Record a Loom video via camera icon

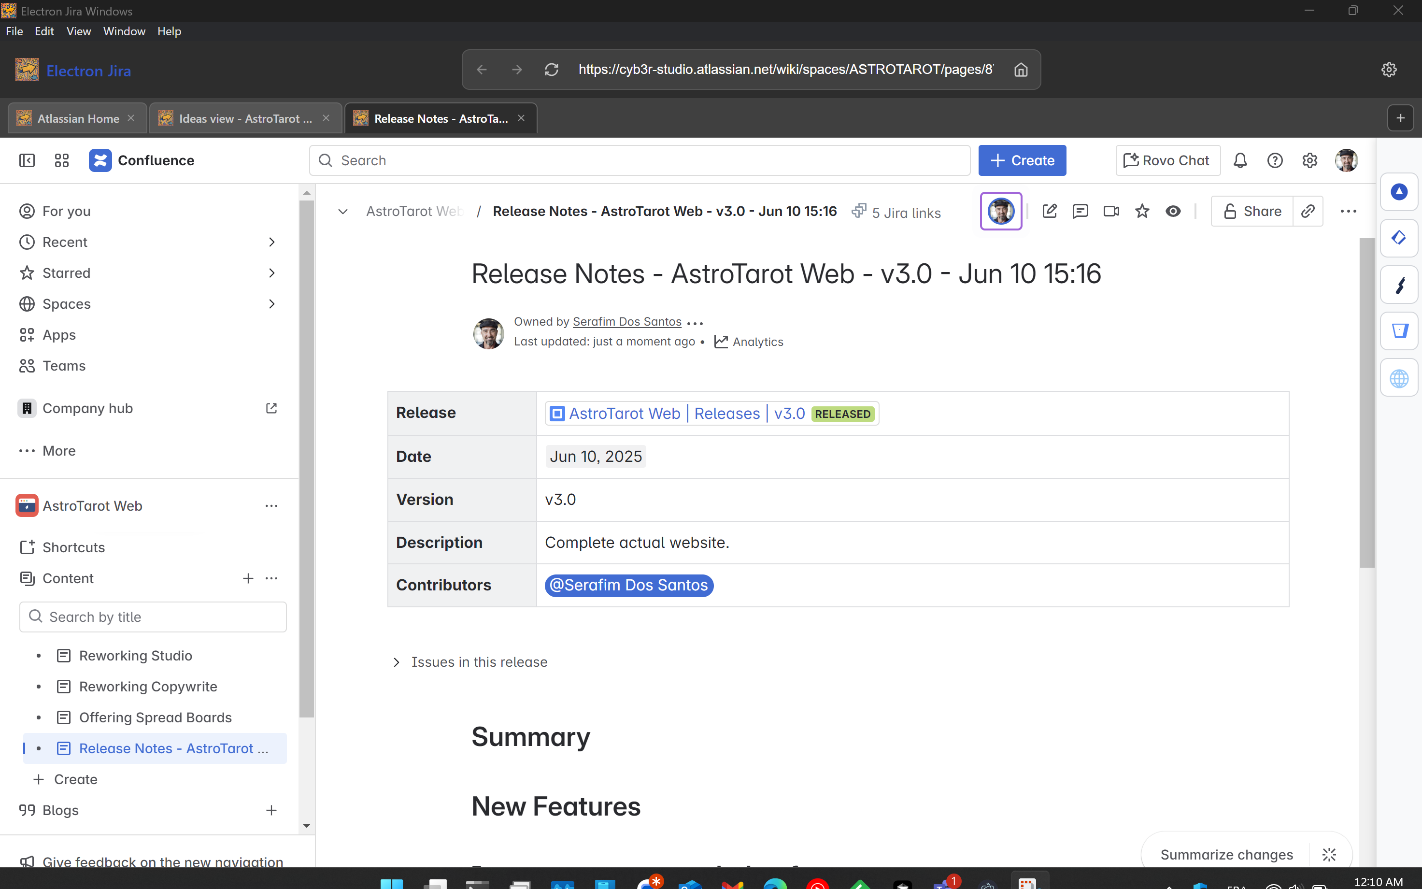pyautogui.click(x=1111, y=211)
